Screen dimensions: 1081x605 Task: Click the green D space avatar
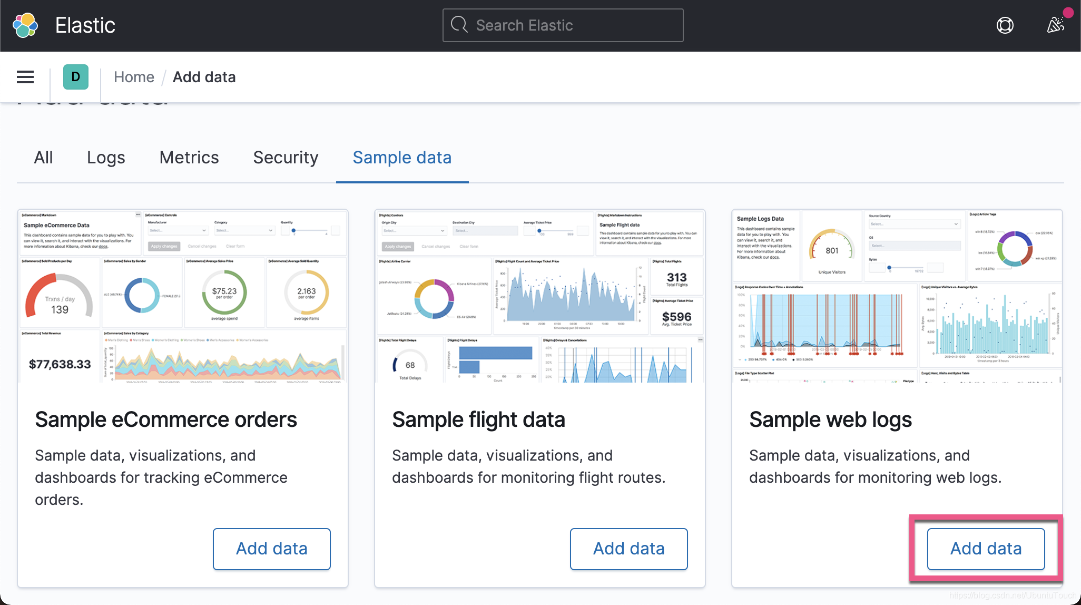pos(75,77)
